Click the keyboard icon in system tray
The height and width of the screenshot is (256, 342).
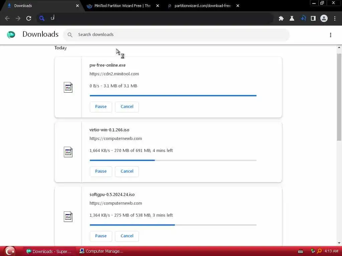[x=301, y=251]
